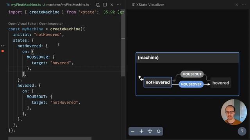
Task: Click the notHovered: state key in code
Action: pos(30,46)
